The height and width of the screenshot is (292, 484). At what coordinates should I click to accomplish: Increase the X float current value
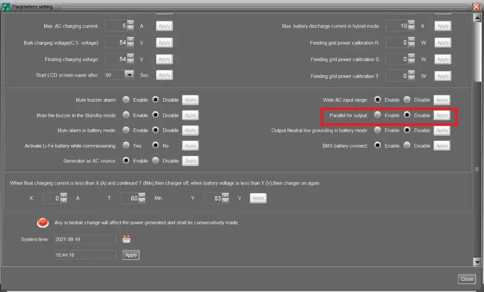[x=63, y=195]
